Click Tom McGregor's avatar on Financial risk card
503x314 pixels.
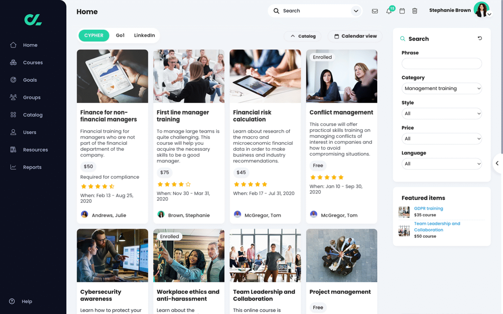tap(237, 214)
